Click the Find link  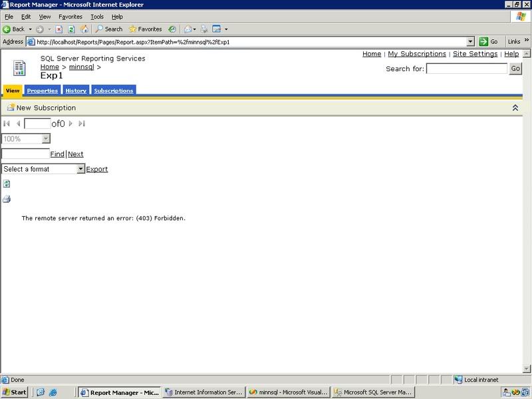coord(57,154)
